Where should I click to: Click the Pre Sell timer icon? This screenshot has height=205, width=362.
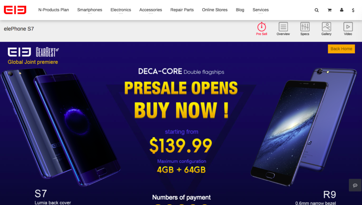pyautogui.click(x=262, y=27)
